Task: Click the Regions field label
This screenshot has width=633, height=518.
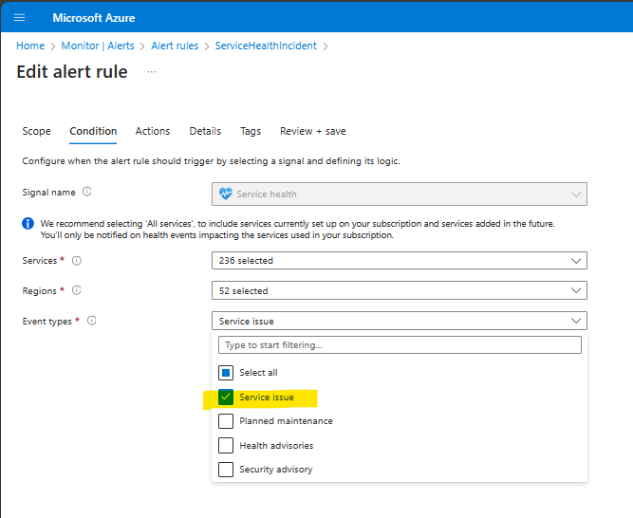Action: pos(39,291)
